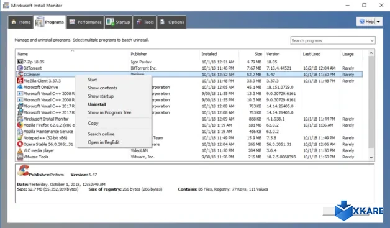Click the list scrollbar up arrow
The image size is (390, 228).
pos(371,53)
